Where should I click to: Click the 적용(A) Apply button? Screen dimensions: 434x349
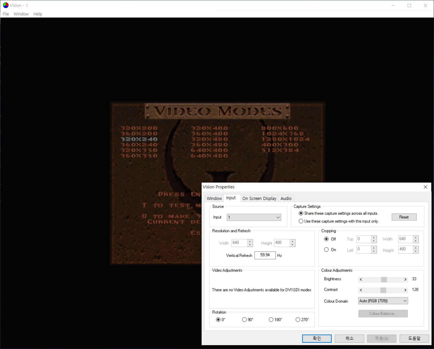coord(382,339)
